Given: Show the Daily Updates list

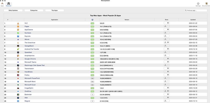Looking at the screenshot, I should 13,10.
